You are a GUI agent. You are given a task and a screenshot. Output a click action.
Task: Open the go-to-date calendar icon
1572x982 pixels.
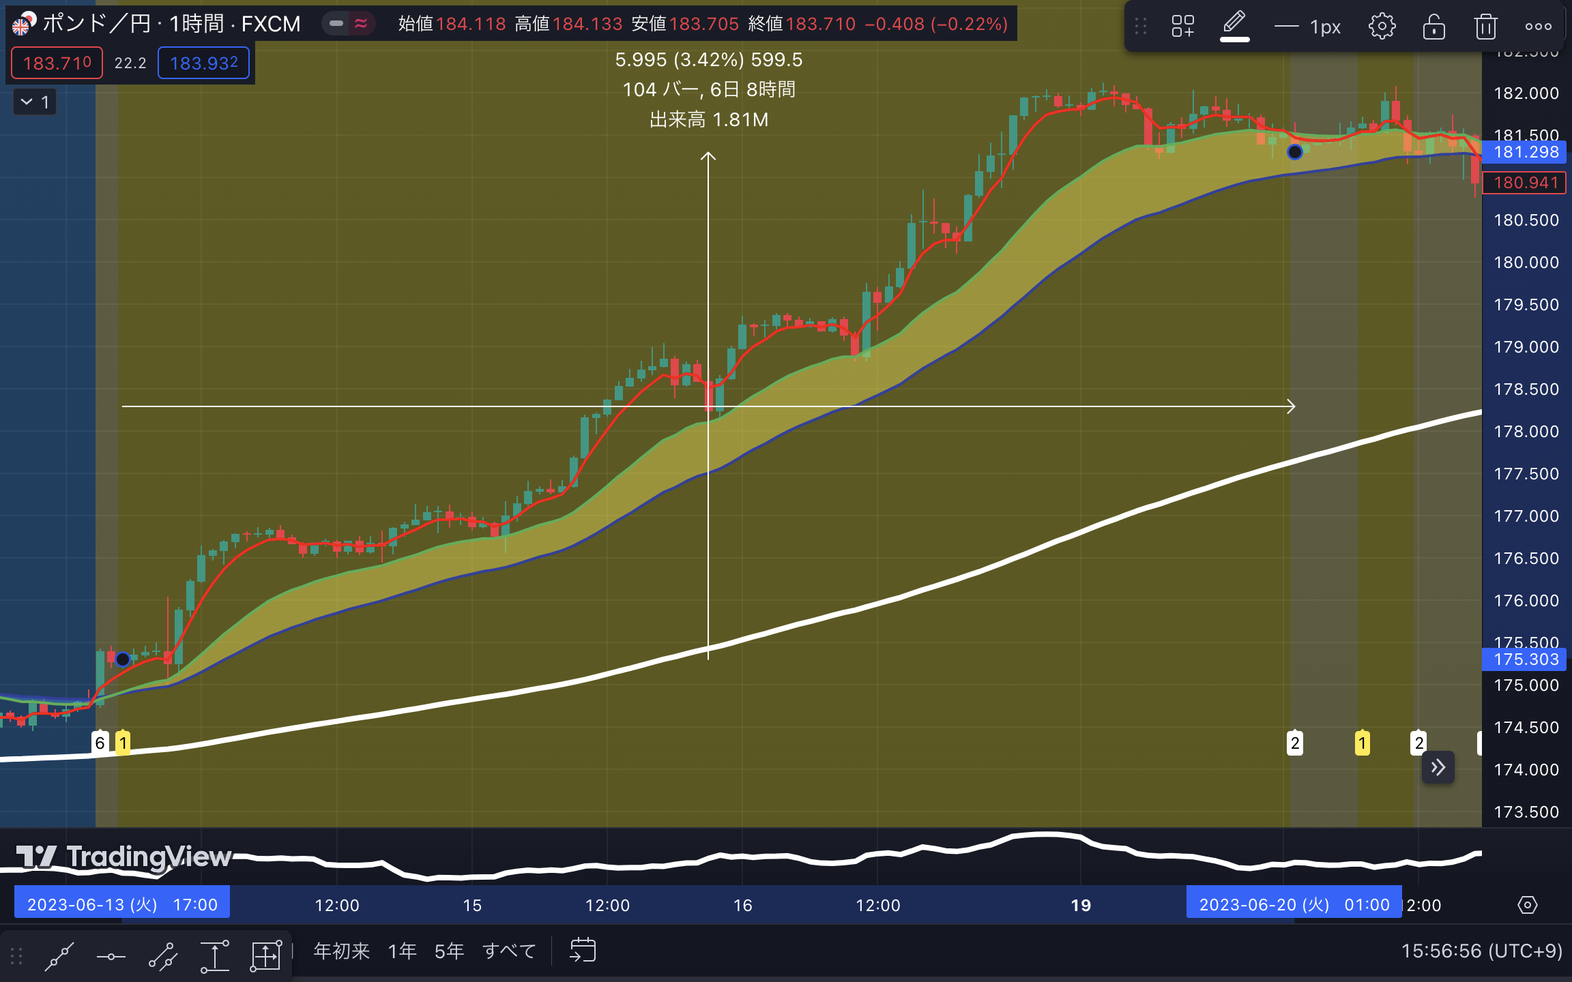583,950
